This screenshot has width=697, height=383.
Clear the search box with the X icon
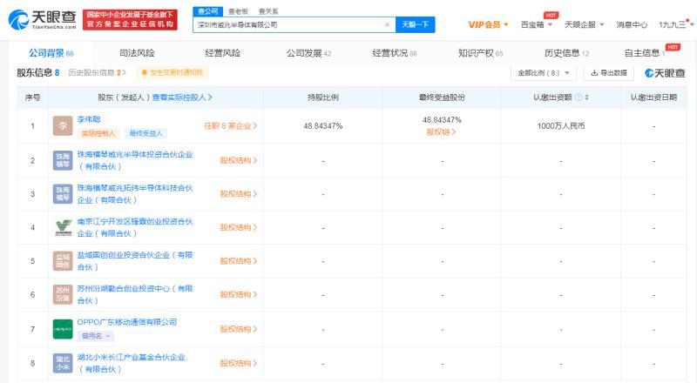click(x=387, y=25)
